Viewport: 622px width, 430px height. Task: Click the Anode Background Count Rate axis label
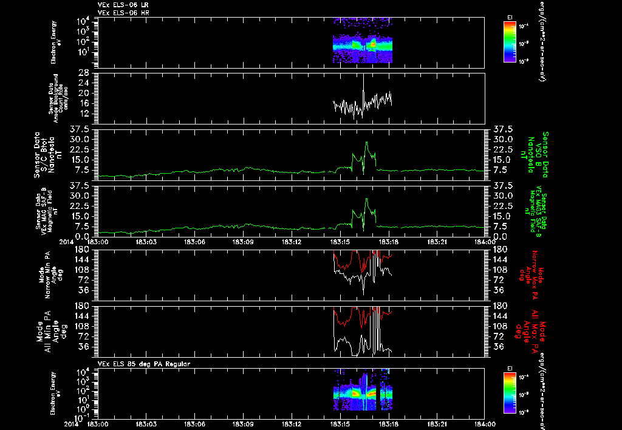point(58,98)
